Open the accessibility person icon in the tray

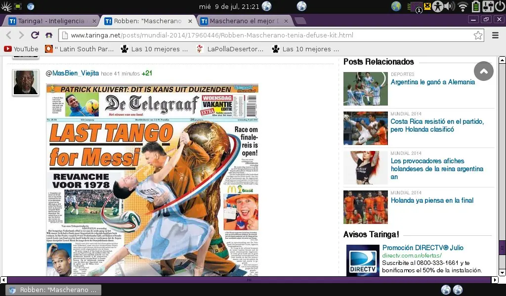pyautogui.click(x=438, y=6)
